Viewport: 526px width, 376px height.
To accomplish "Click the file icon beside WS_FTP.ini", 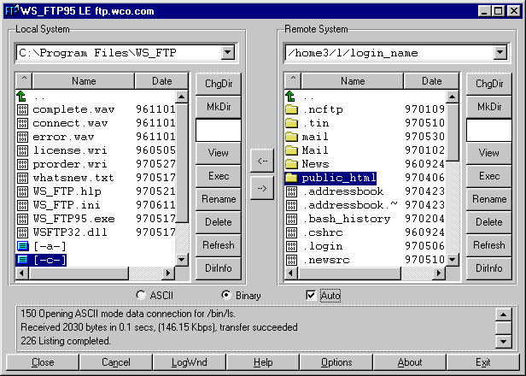I will click(22, 205).
